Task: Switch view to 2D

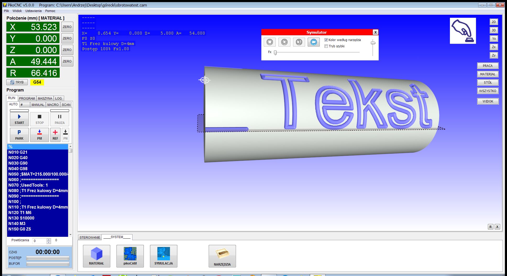Action: [494, 22]
